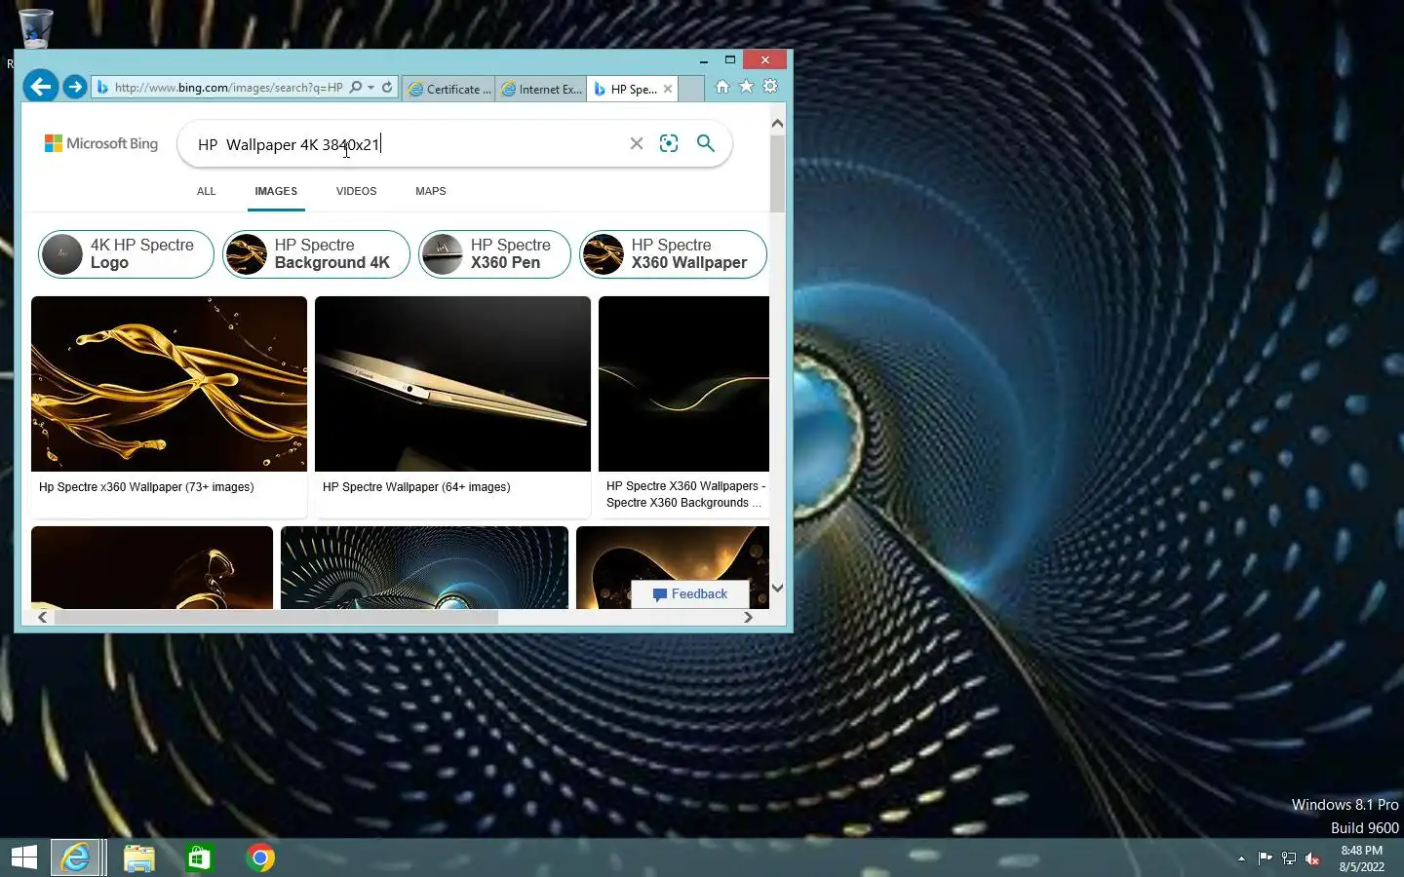Image resolution: width=1404 pixels, height=877 pixels.
Task: Select the HP Spectre Background 4K suggestion
Action: (316, 254)
